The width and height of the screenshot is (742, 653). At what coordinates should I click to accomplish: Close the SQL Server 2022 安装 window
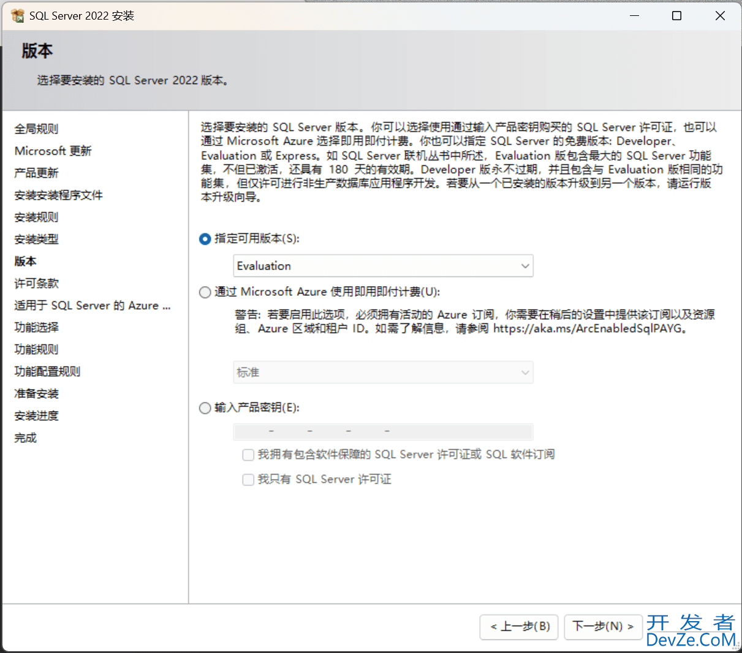coord(721,15)
